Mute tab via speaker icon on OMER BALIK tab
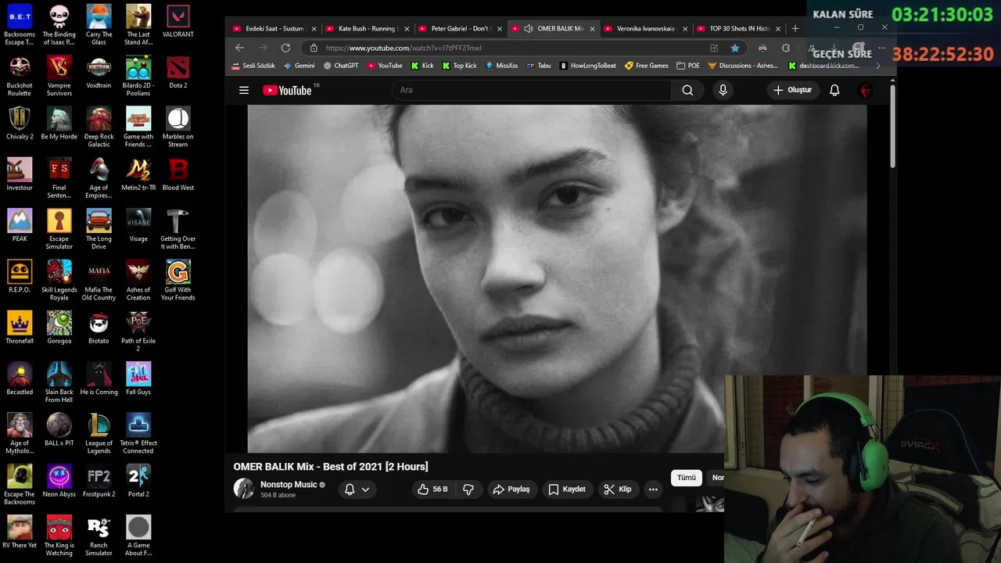This screenshot has width=1001, height=563. coord(528,29)
